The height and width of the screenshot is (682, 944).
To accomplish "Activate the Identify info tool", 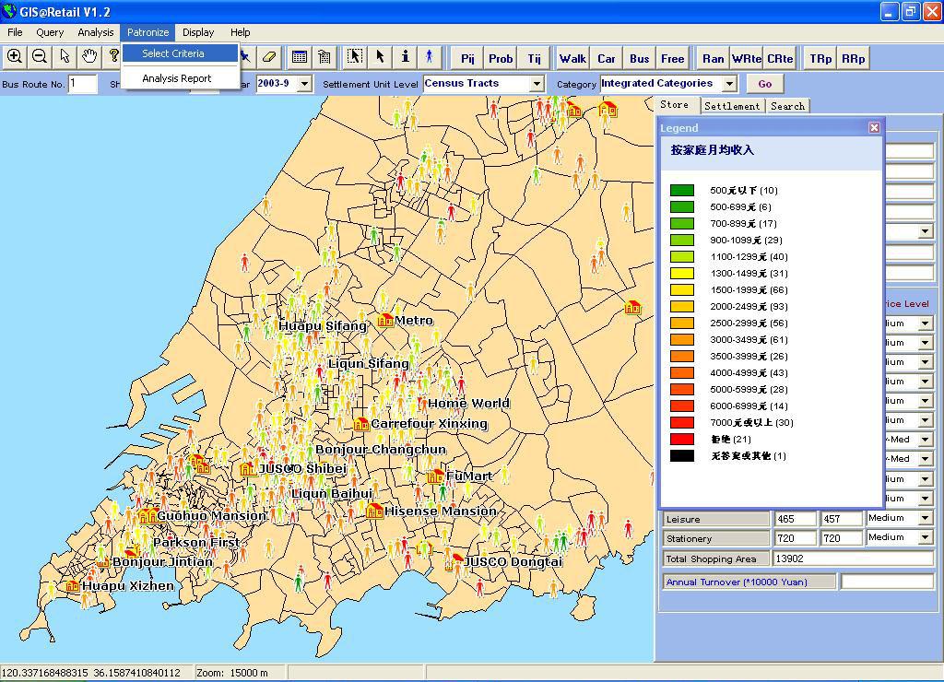I will [x=406, y=57].
